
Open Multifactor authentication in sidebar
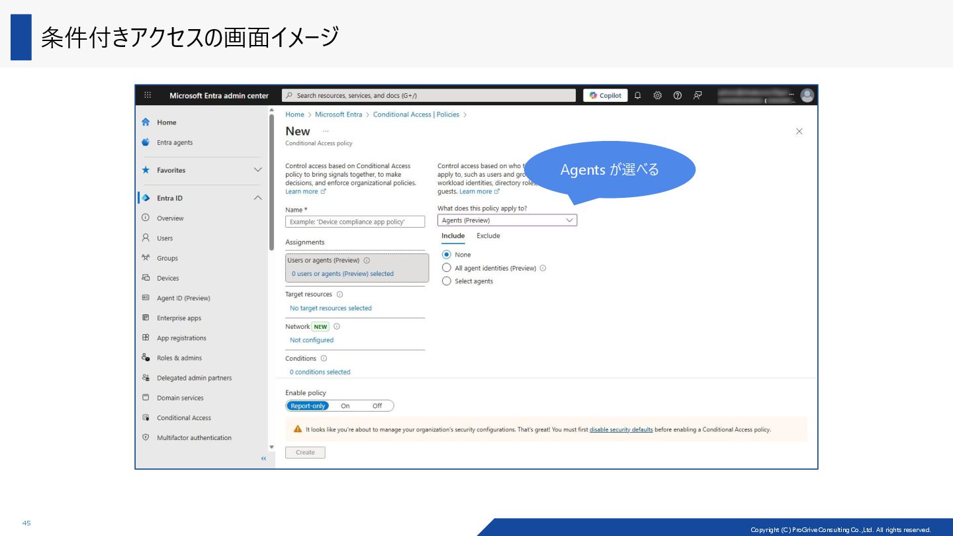(194, 437)
